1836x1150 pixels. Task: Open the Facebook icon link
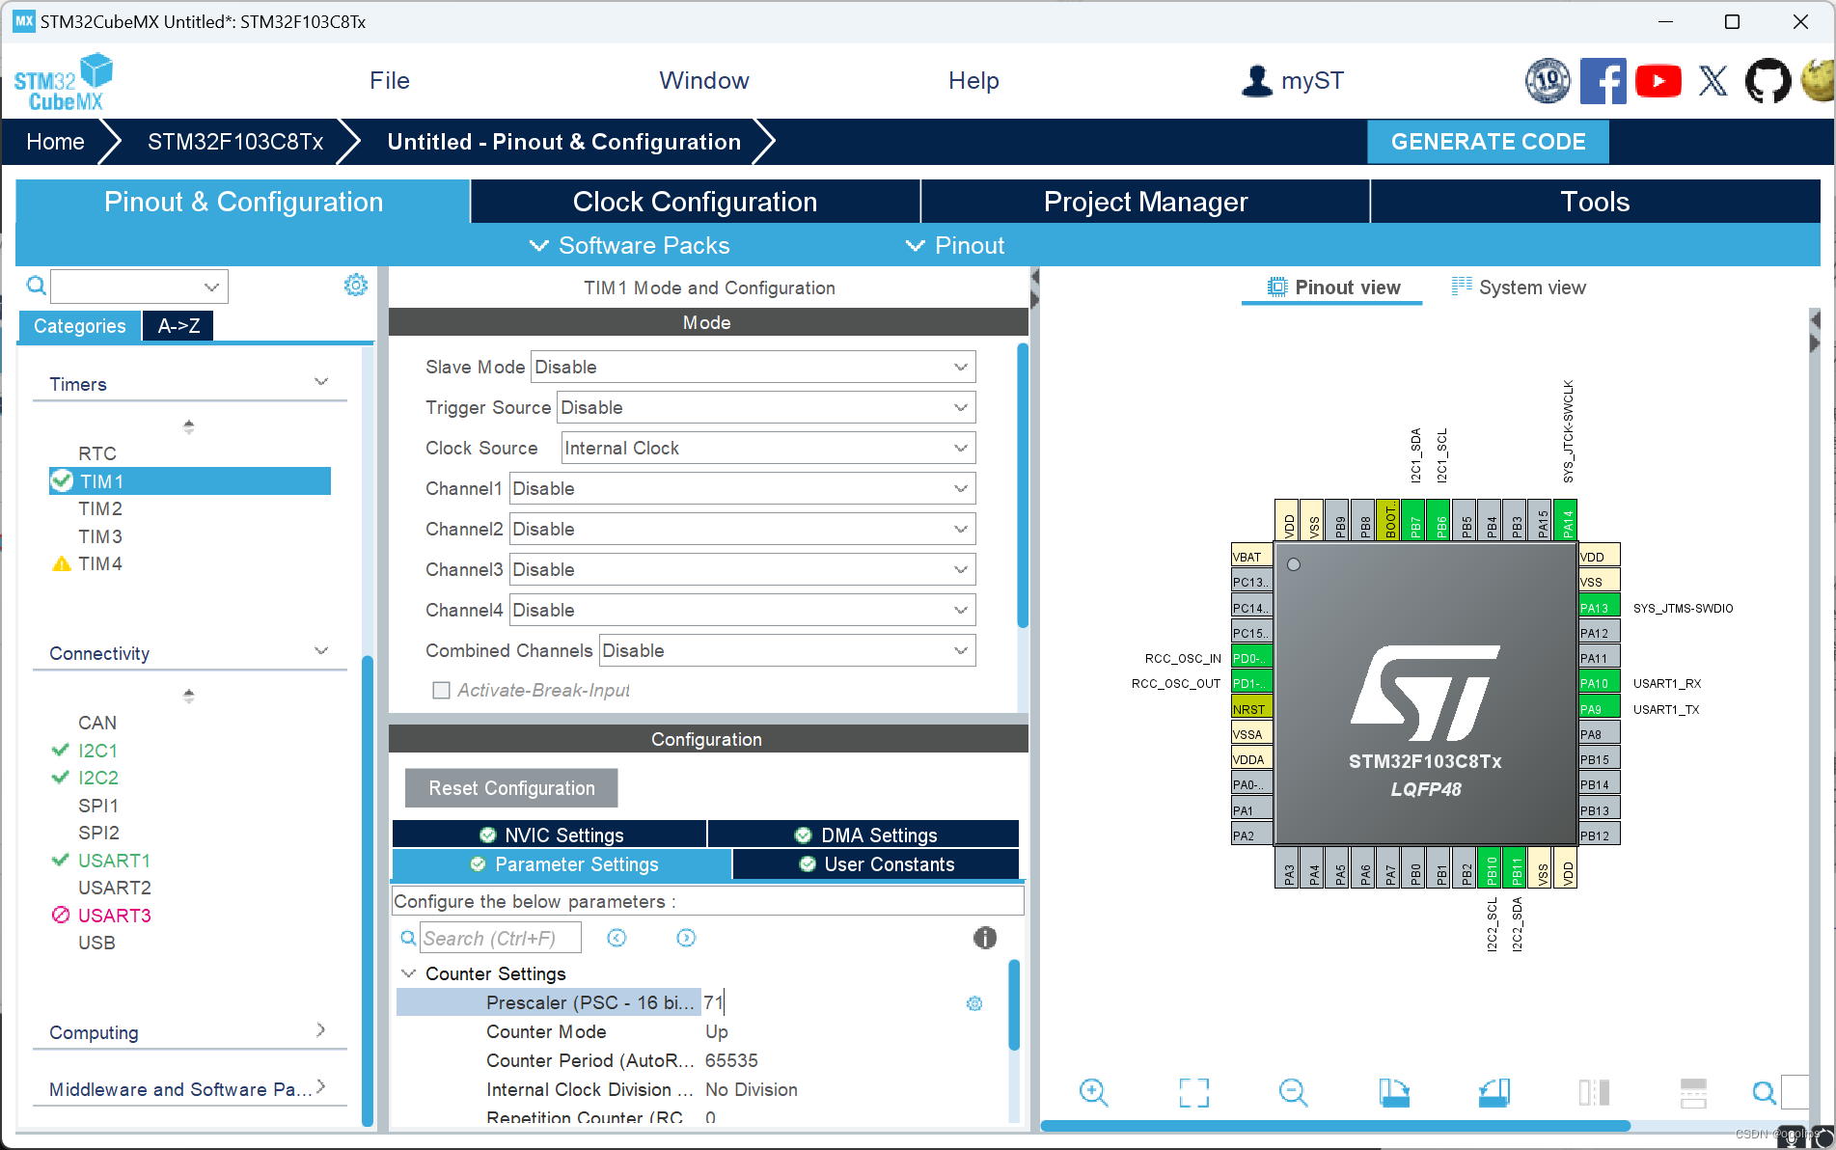click(x=1603, y=81)
